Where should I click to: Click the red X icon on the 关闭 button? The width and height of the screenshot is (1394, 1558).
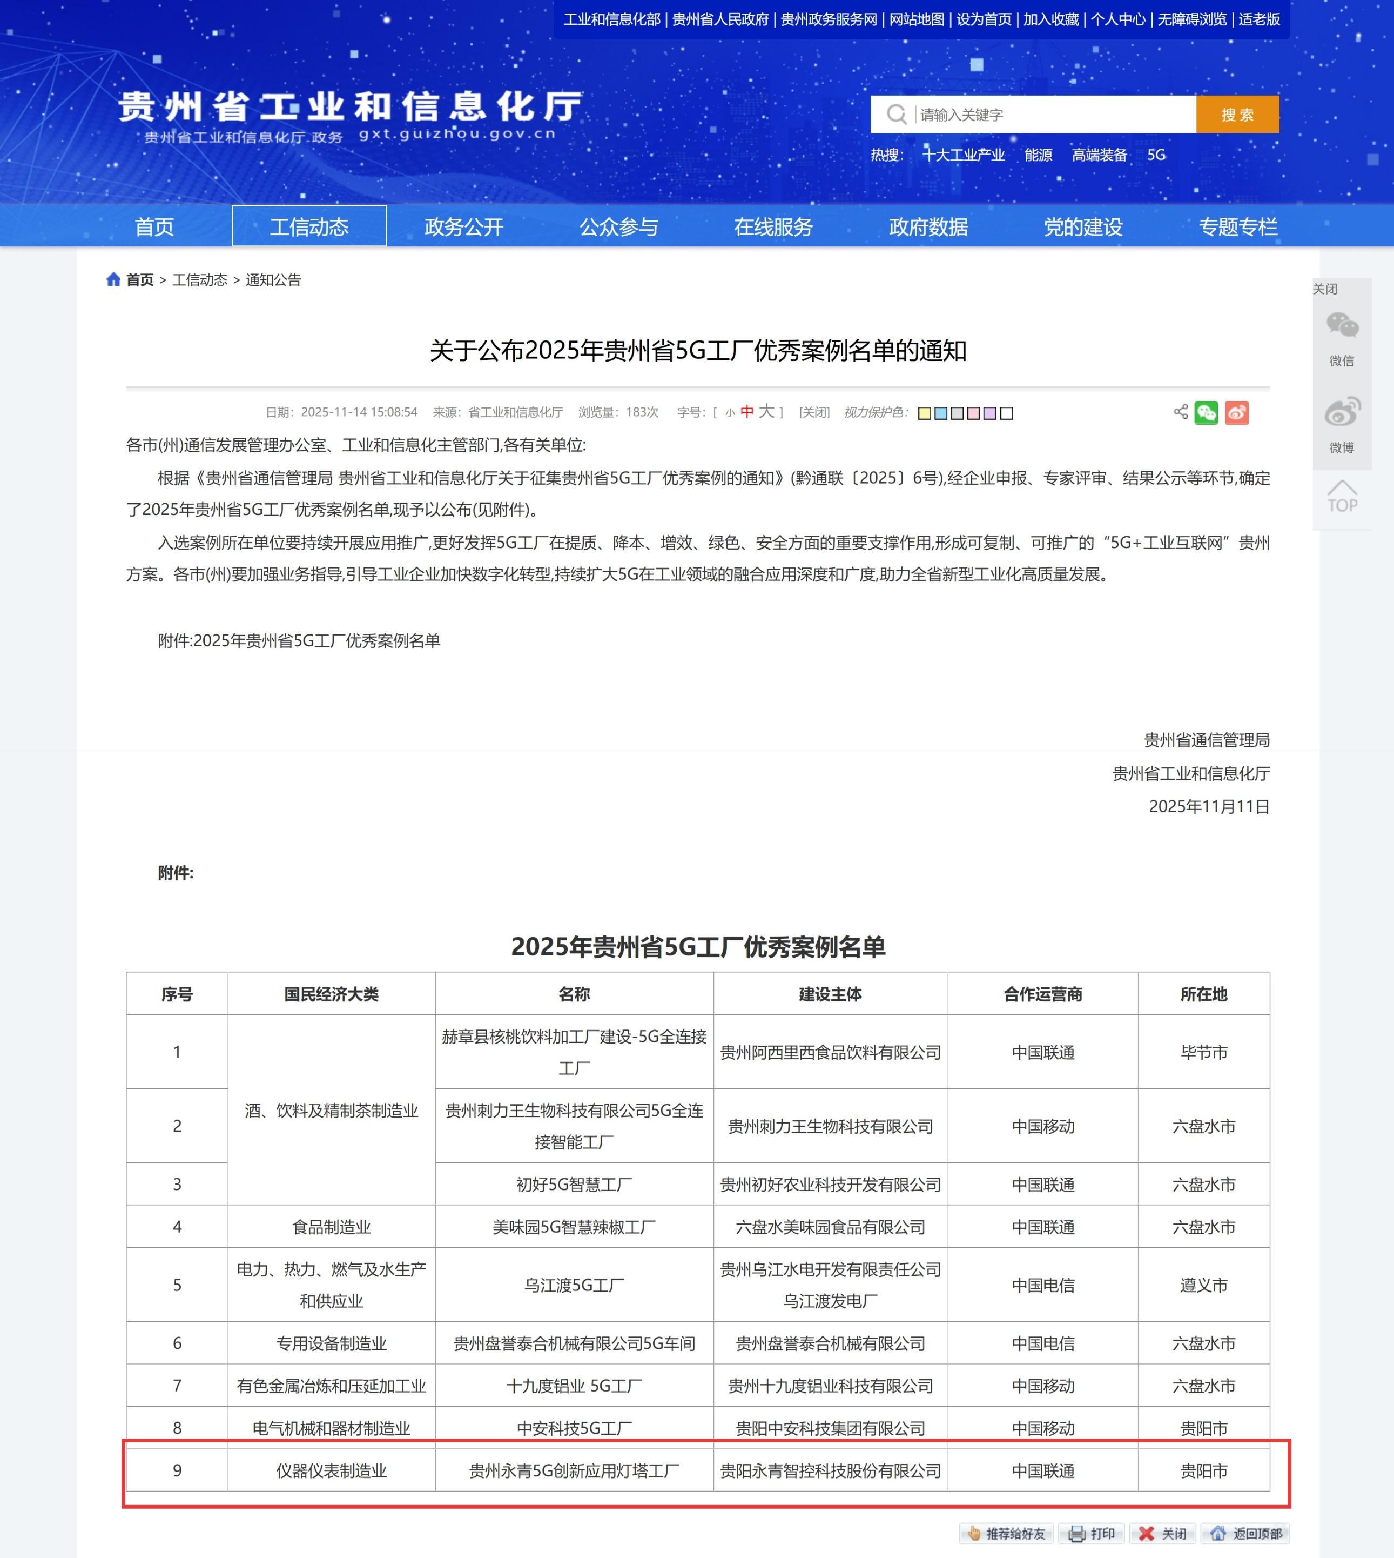pos(1147,1534)
